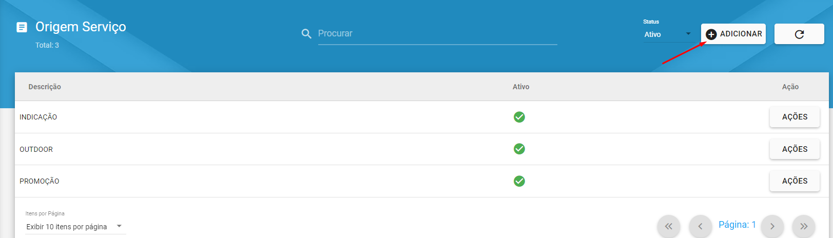Select the INDICAÇÃO row text
The image size is (833, 238).
tap(38, 117)
